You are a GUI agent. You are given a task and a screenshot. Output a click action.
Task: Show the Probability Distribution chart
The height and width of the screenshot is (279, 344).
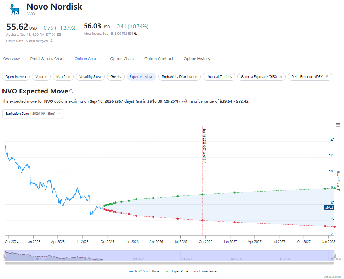click(179, 76)
